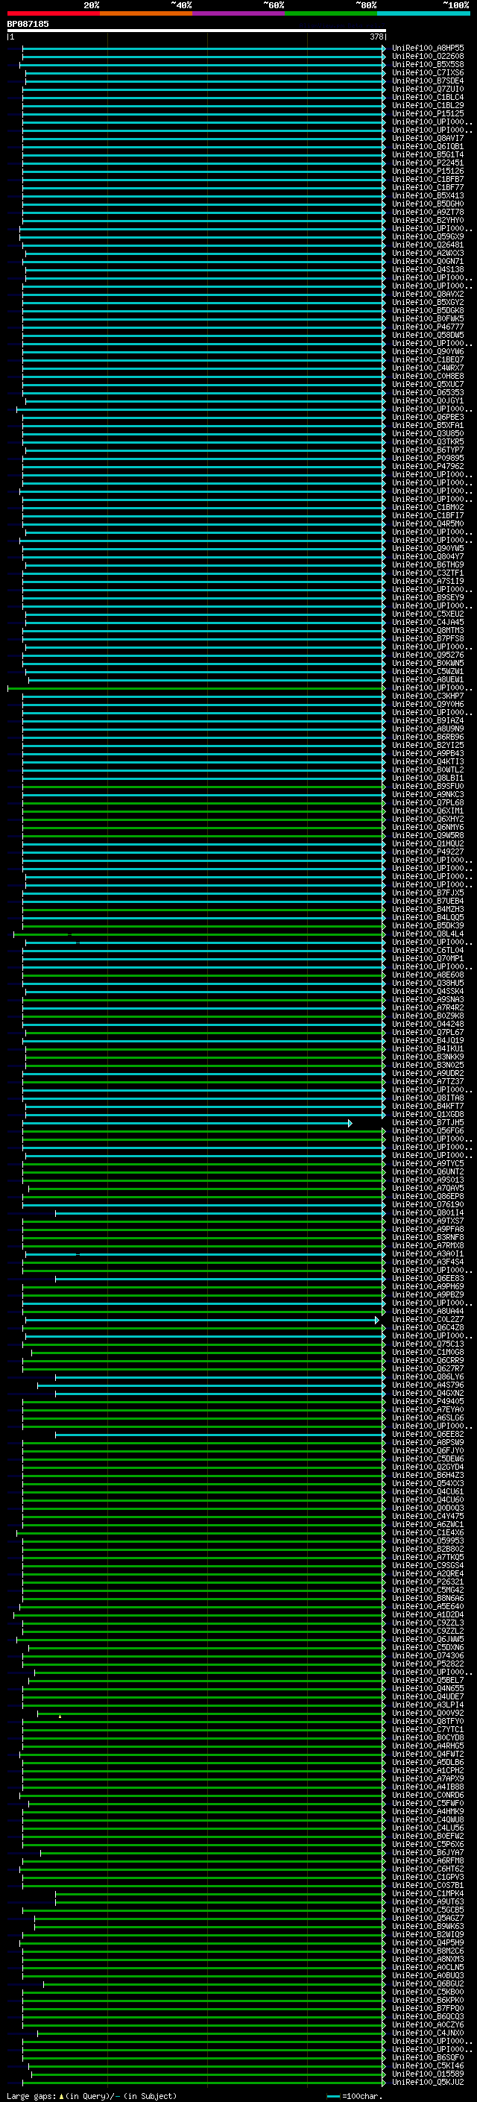Click the cyan ~100% identity legend segment
This screenshot has width=477, height=2102.
pyautogui.click(x=423, y=14)
